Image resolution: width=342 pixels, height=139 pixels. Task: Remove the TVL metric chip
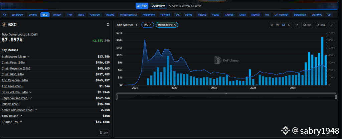[150, 25]
